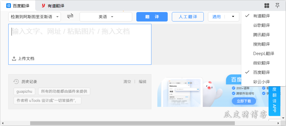The height and width of the screenshot is (126, 286).
Task: Click the horizontal scrollbar thumb
Action: [x=133, y=123]
